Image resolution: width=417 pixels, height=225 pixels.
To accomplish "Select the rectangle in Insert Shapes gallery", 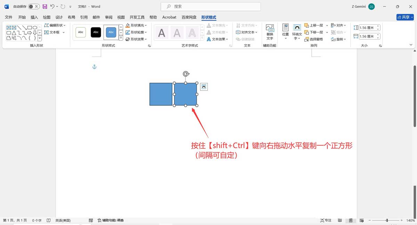I will pos(29,28).
